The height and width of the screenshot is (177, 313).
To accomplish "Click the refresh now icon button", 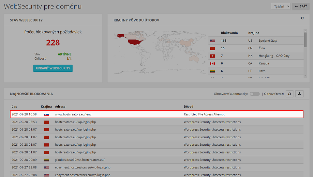I will [x=290, y=94].
